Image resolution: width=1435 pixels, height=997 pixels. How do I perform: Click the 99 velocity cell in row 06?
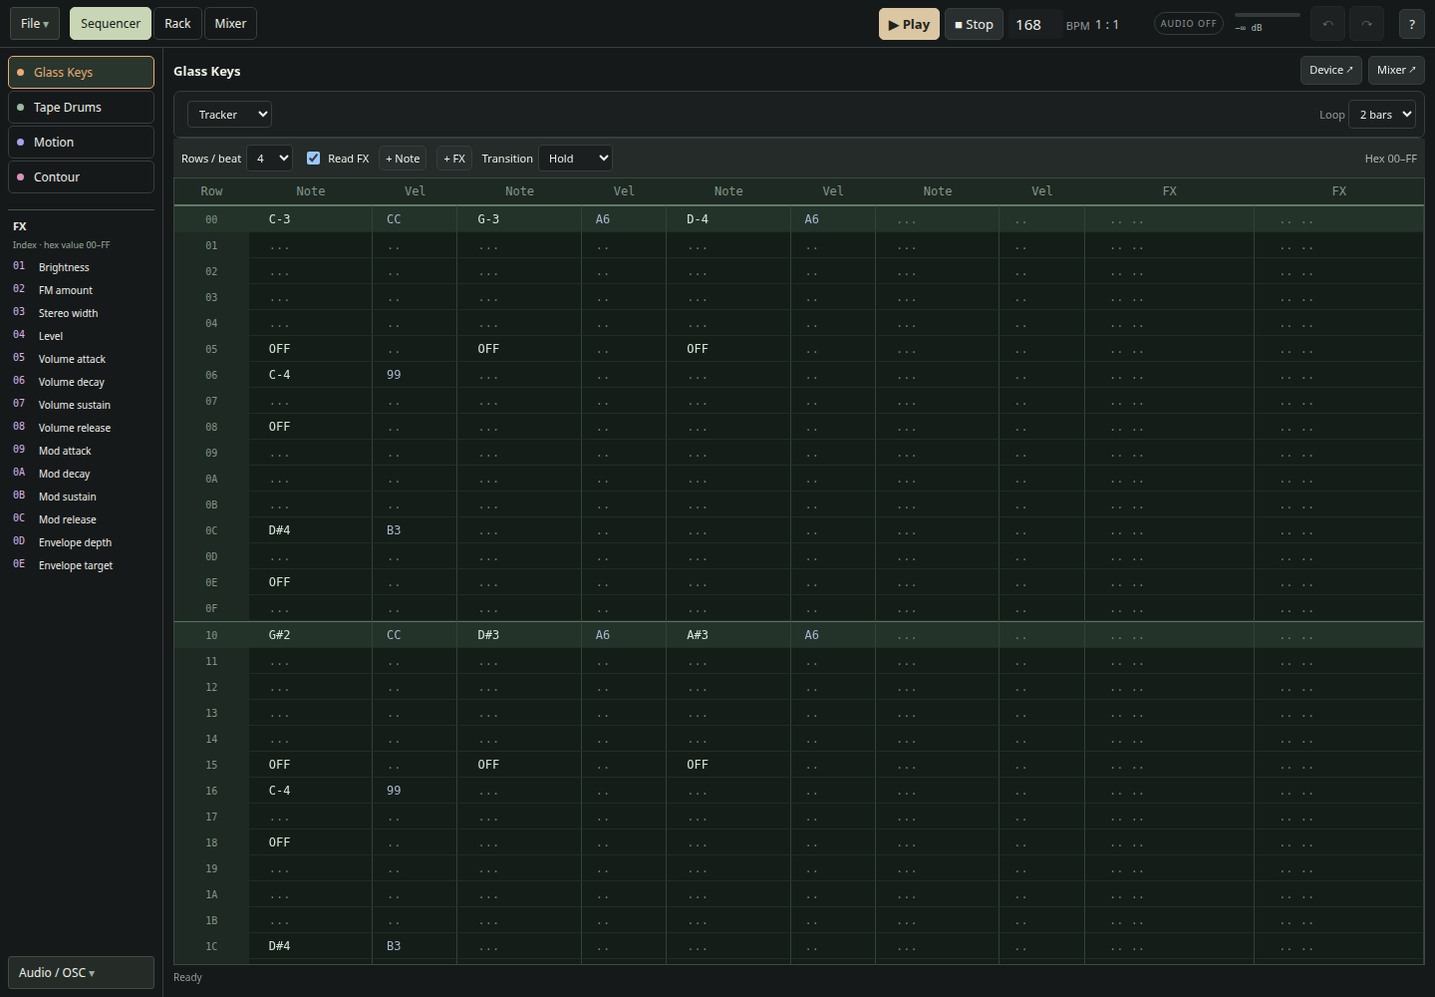pyautogui.click(x=415, y=375)
